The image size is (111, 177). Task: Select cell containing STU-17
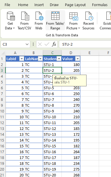point(52,158)
